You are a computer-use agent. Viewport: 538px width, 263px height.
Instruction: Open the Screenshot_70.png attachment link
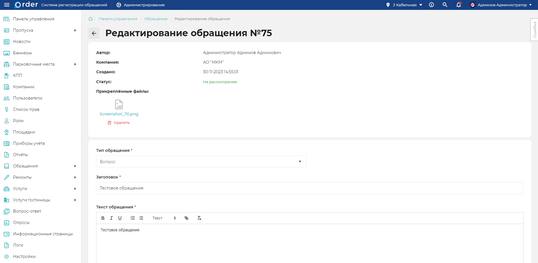tap(119, 114)
